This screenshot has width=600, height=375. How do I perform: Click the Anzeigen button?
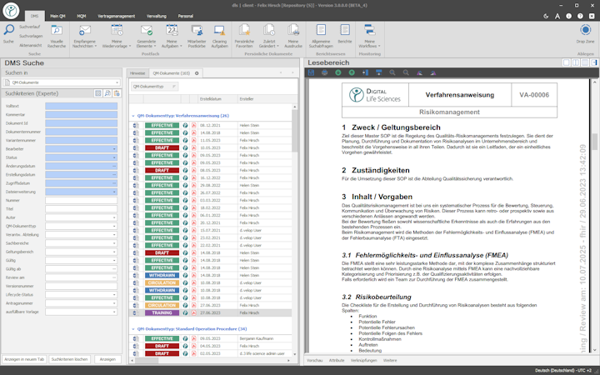click(107, 359)
